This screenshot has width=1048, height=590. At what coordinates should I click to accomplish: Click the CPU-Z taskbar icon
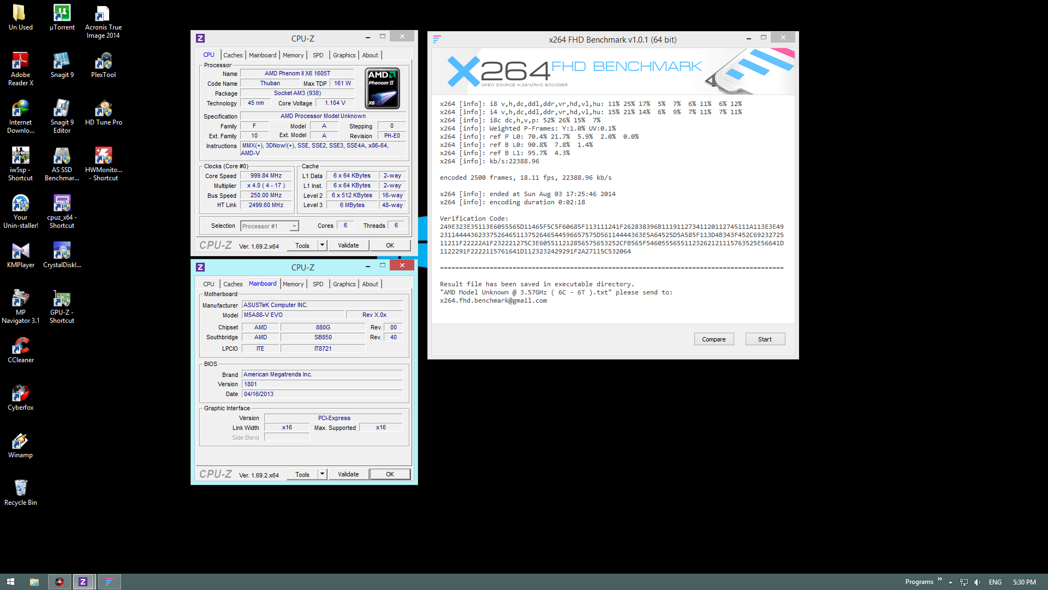(83, 582)
